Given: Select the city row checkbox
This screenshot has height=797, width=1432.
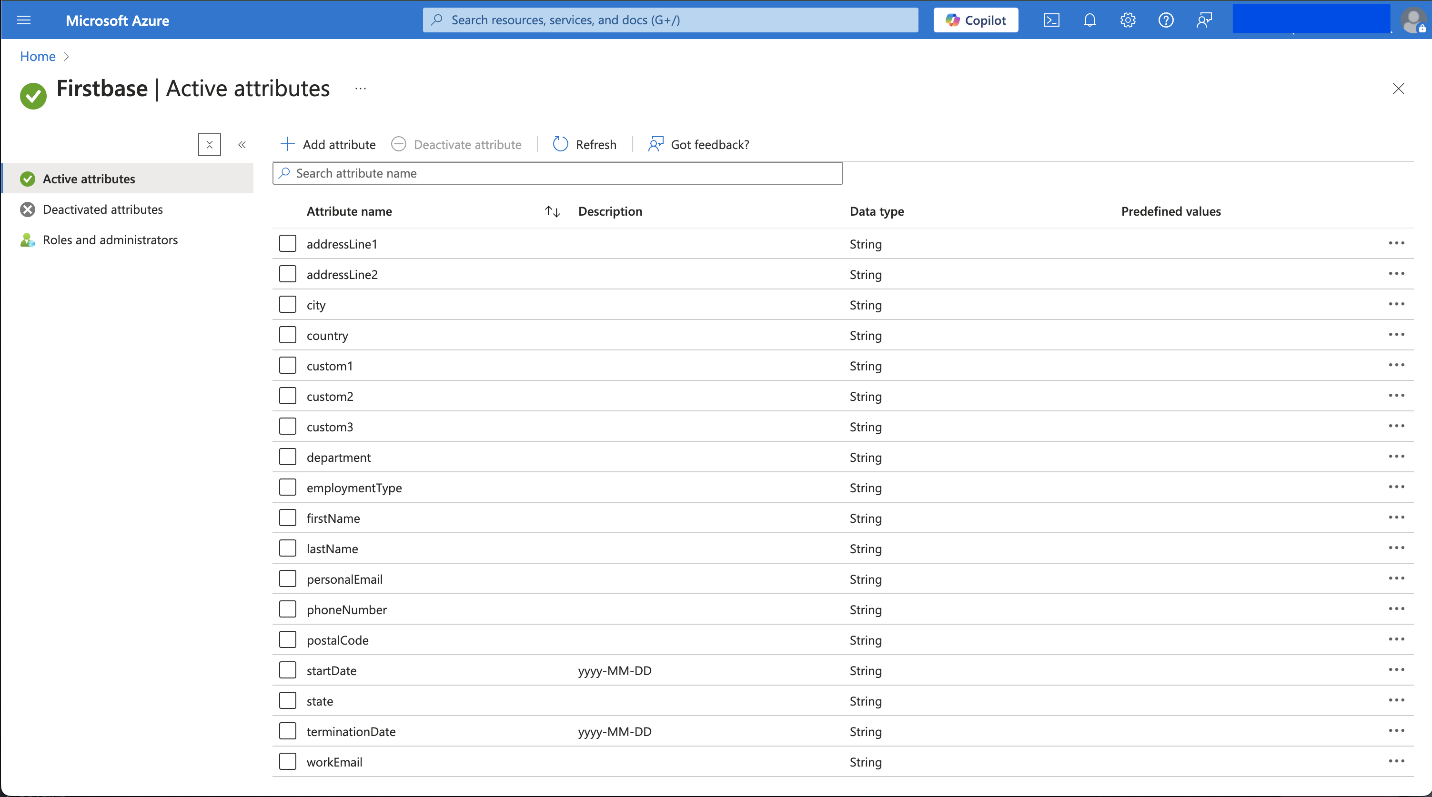Looking at the screenshot, I should point(287,304).
